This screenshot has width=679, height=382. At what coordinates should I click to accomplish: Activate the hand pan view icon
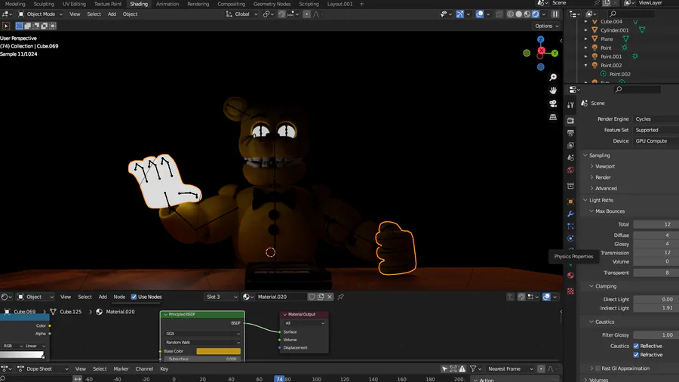click(x=553, y=91)
